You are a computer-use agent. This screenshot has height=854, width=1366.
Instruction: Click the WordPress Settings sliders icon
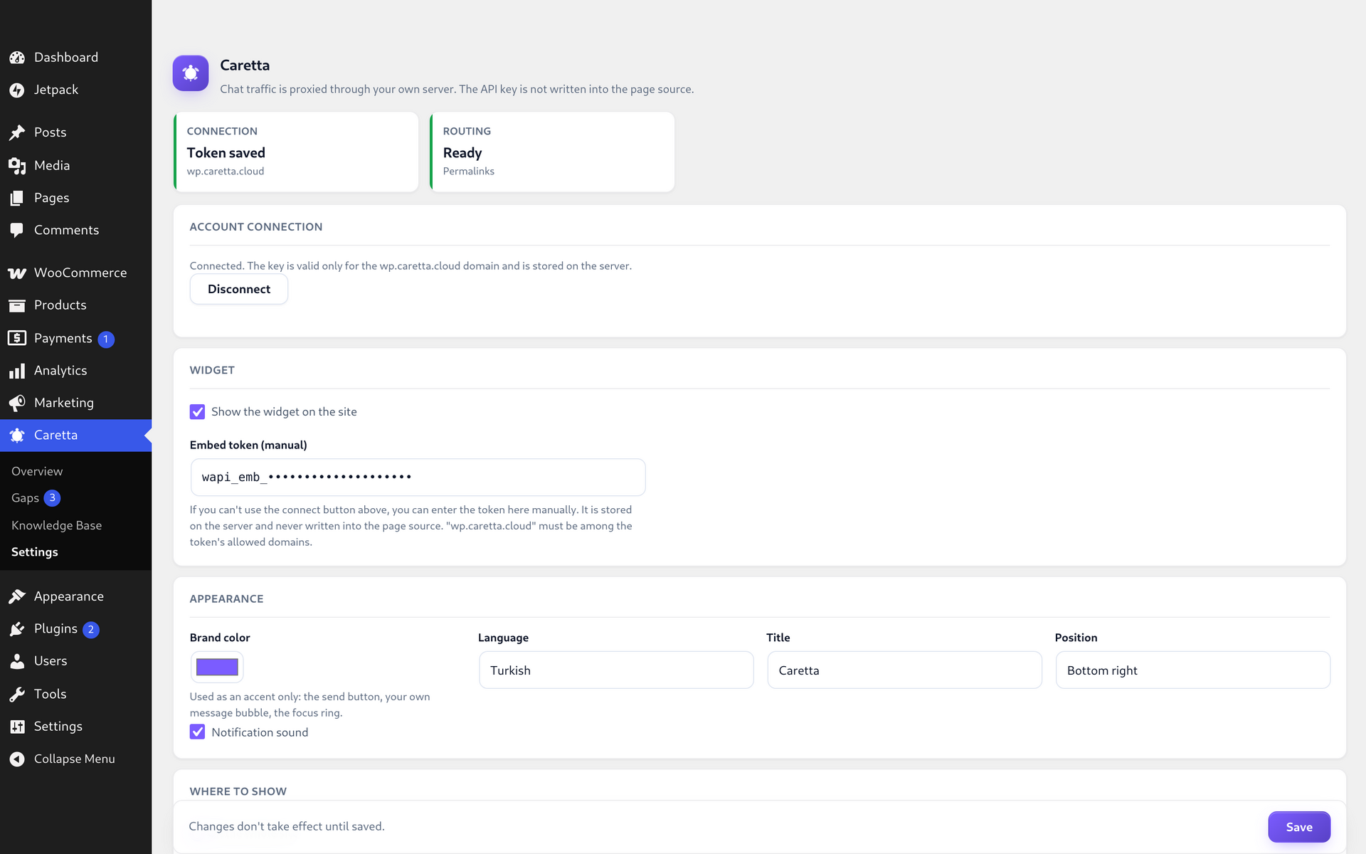click(x=17, y=727)
